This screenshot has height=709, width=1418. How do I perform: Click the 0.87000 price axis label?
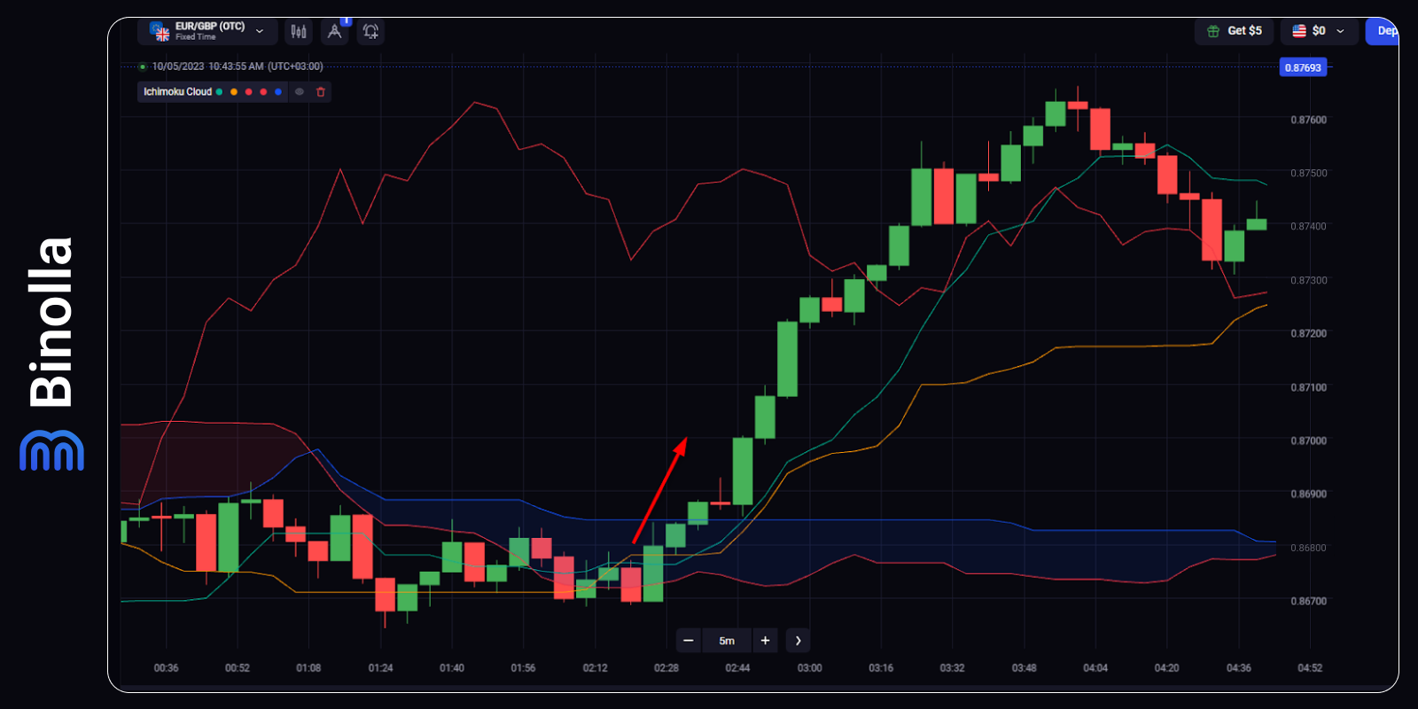pos(1309,440)
